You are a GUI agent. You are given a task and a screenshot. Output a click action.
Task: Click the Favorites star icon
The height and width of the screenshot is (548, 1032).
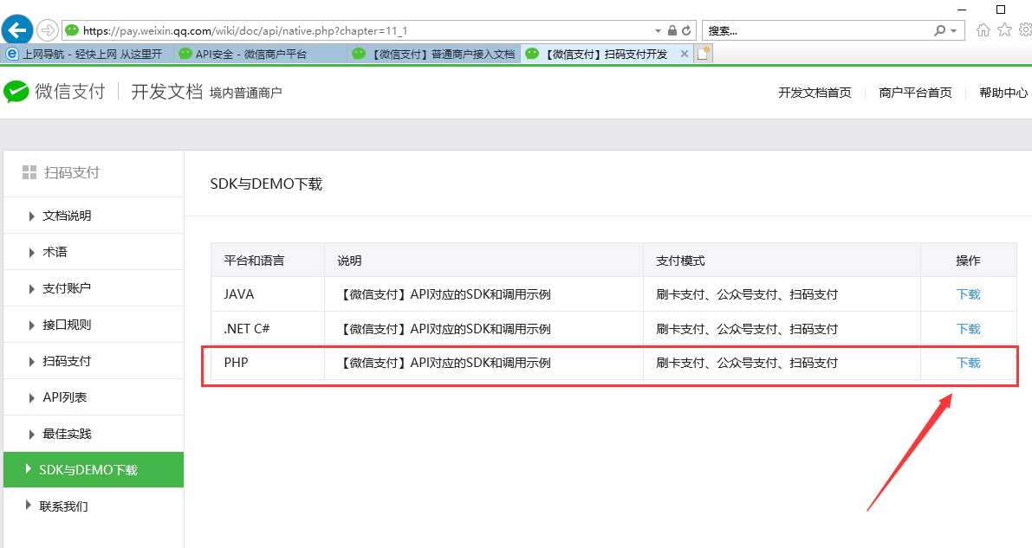(1004, 29)
